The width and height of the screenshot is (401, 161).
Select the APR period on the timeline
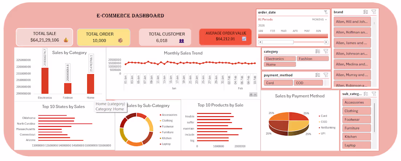tap(295, 31)
